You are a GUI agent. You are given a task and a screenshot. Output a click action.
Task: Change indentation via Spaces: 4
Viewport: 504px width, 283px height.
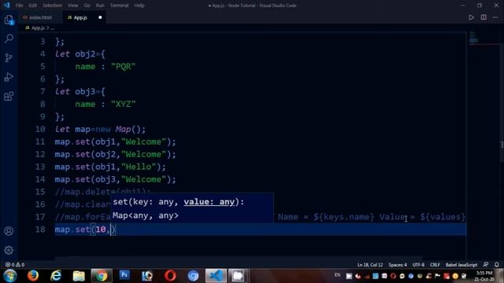click(x=398, y=265)
